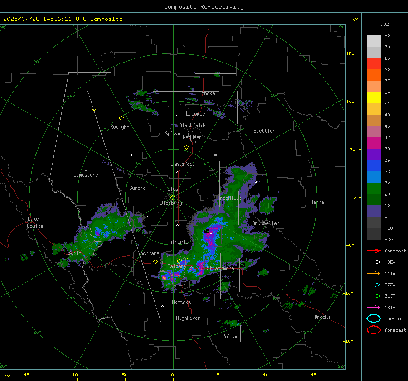Viewport: 408px width, 381px height.
Task: Click the magenta 18TS arrow in the legend
Action: pyautogui.click(x=374, y=308)
